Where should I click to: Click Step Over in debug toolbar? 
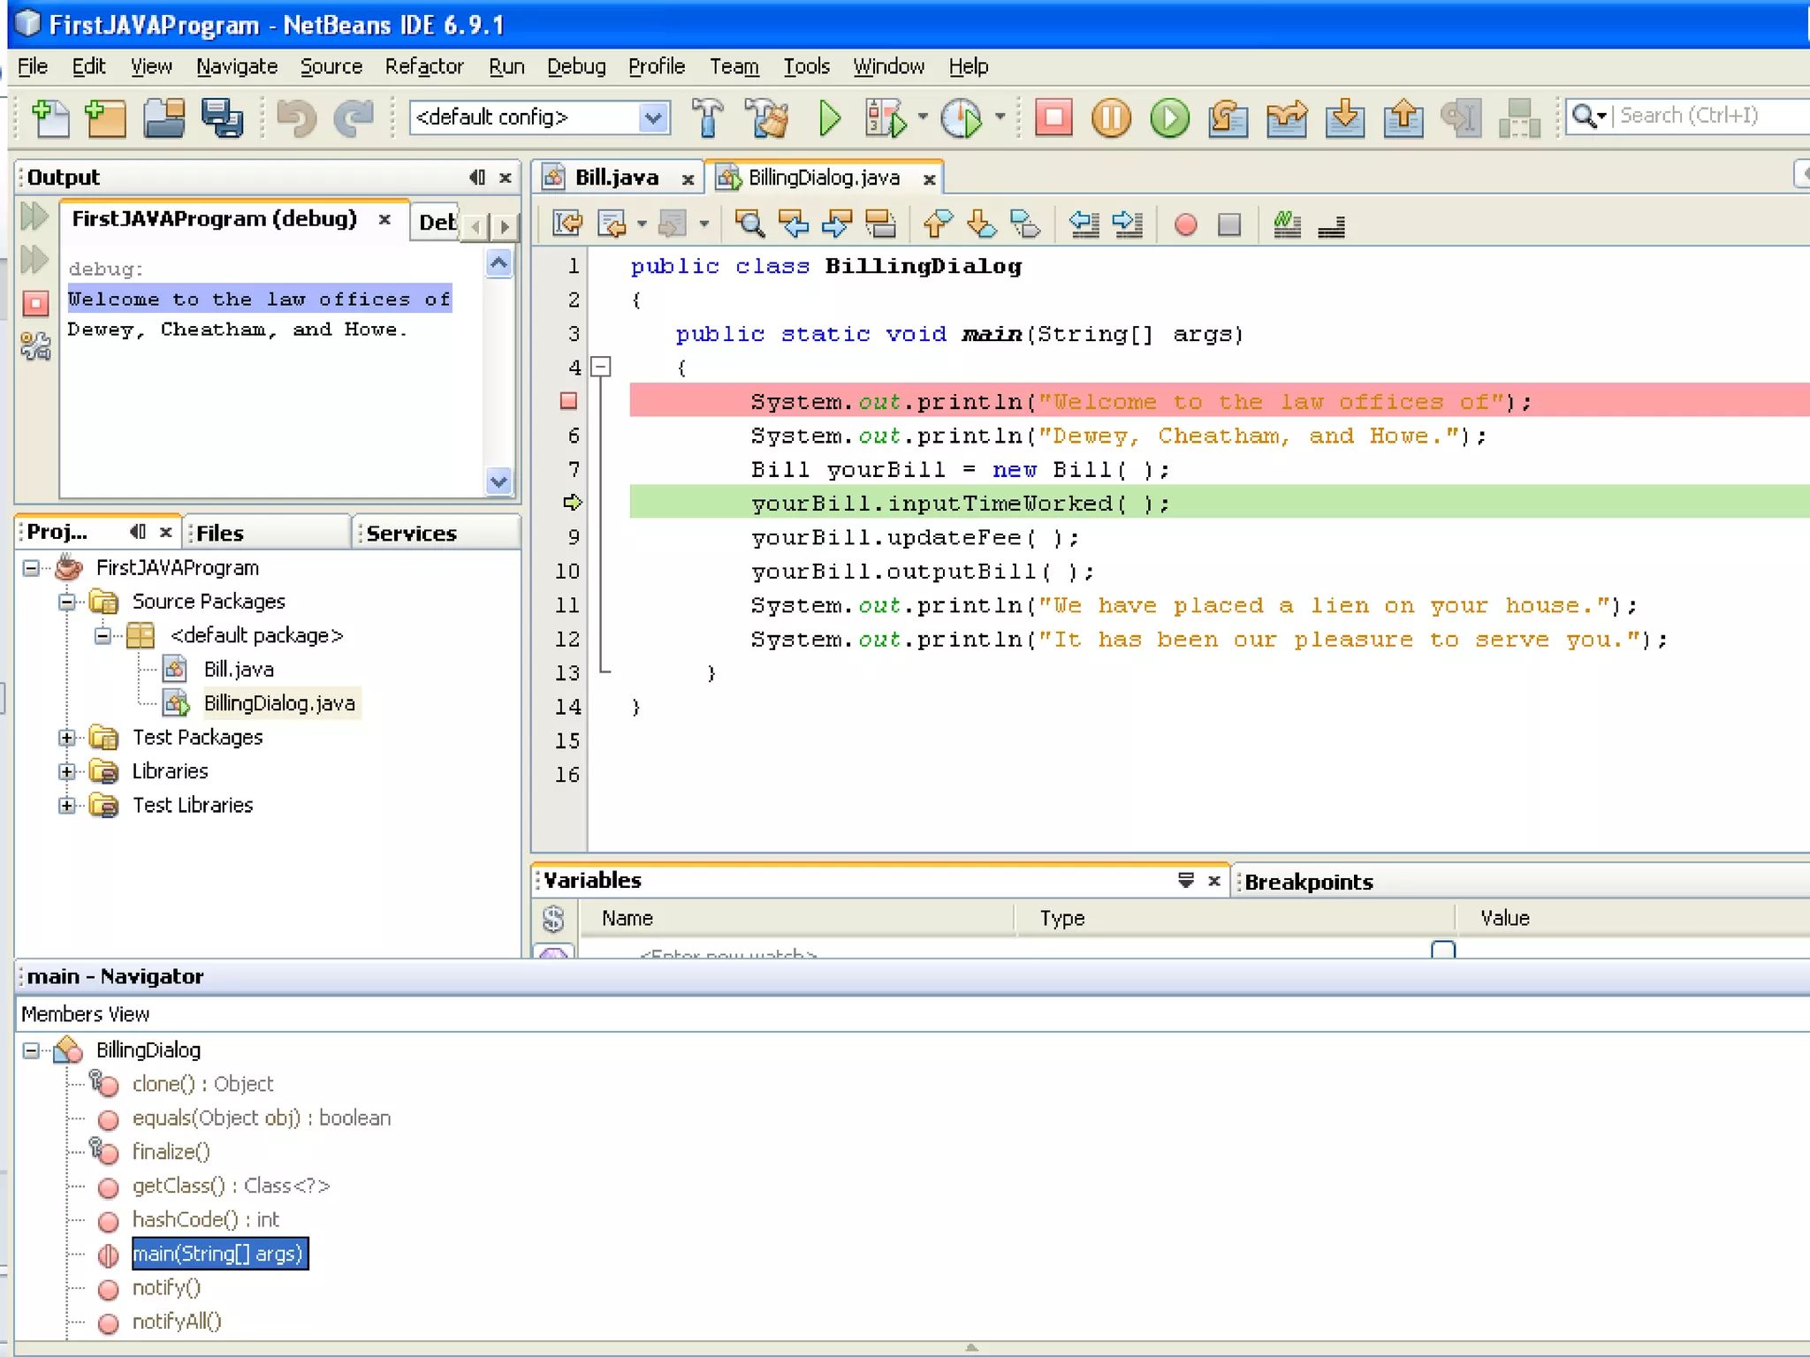pos(1228,118)
